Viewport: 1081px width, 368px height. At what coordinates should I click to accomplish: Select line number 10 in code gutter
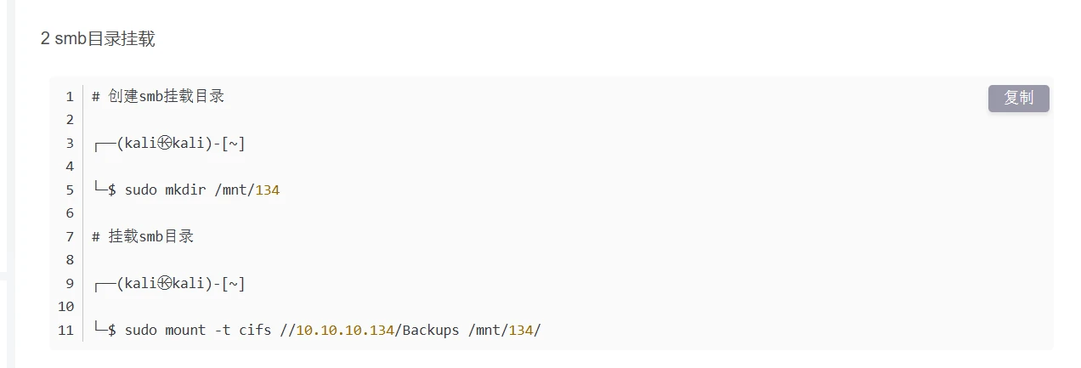coord(66,306)
